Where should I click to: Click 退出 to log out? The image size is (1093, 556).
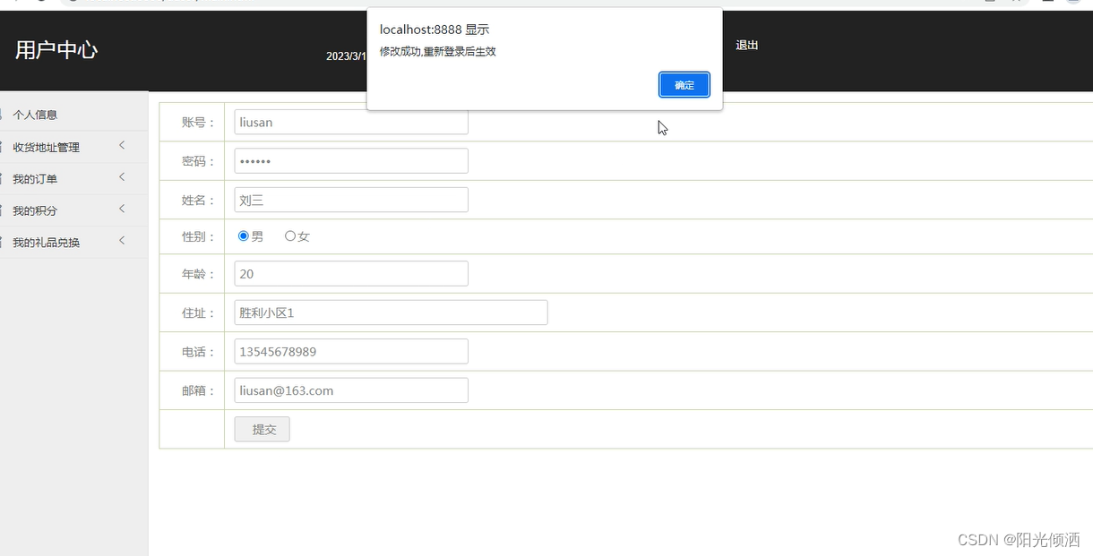pos(746,45)
